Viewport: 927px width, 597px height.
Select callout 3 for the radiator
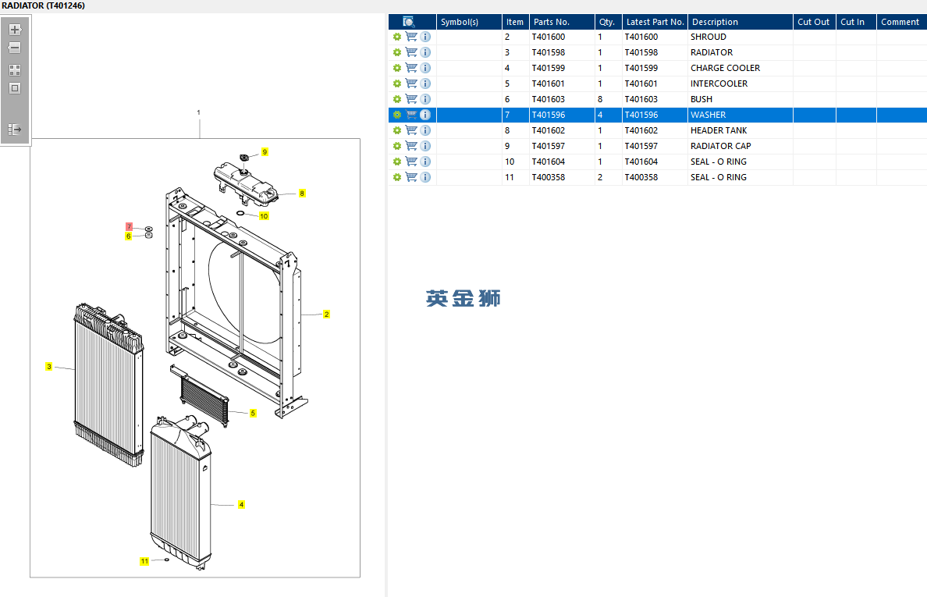[x=49, y=367]
